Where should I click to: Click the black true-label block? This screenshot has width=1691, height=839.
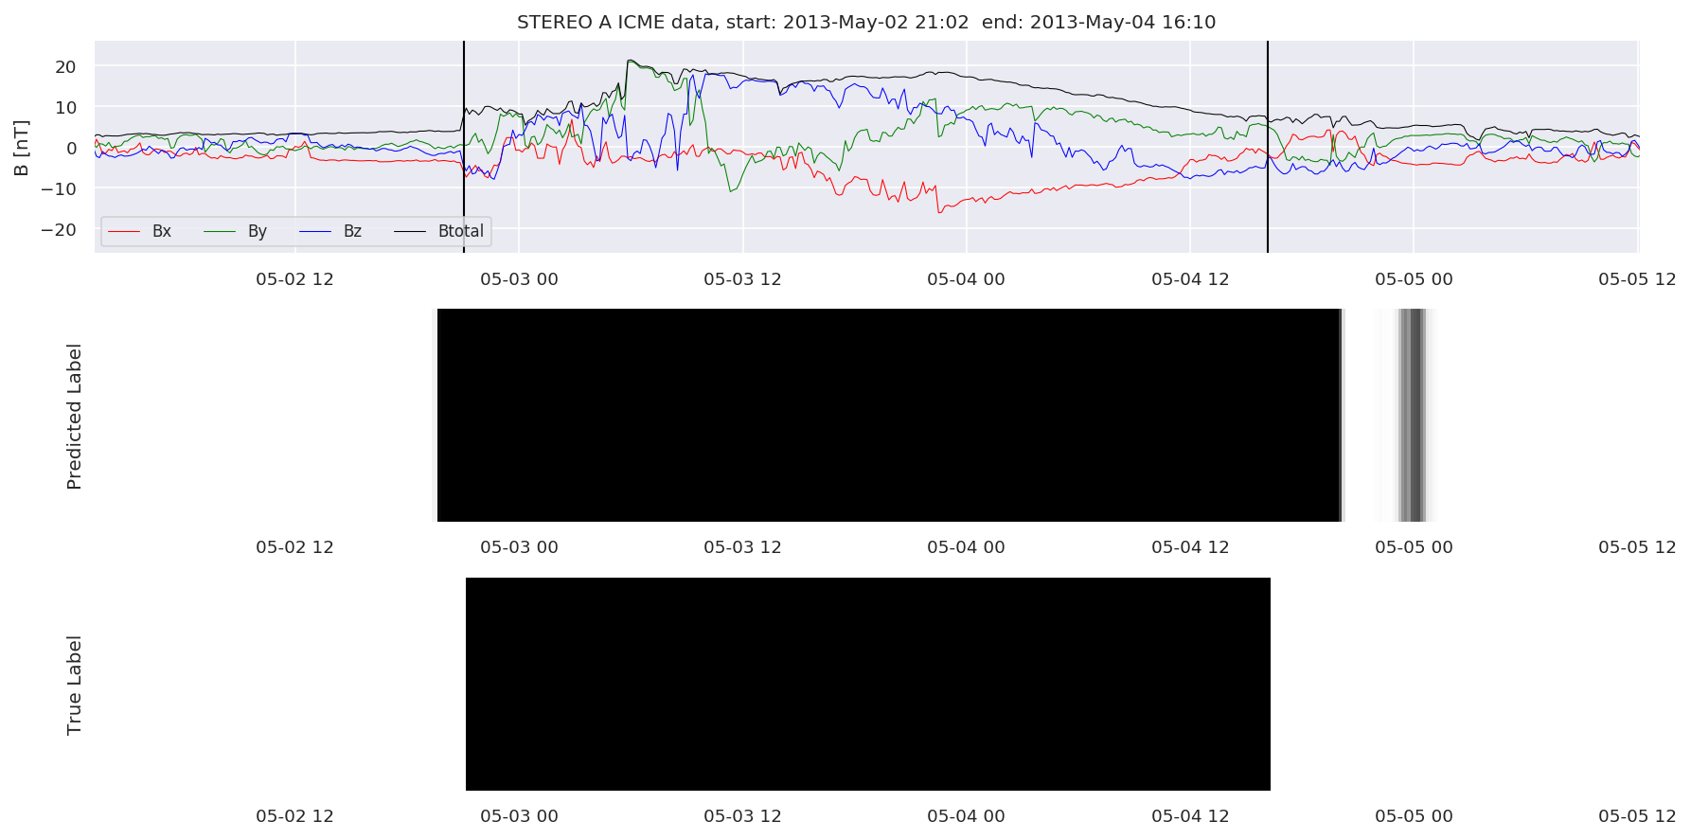[868, 684]
